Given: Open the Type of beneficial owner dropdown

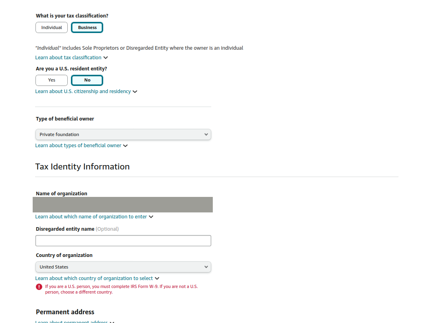Looking at the screenshot, I should pyautogui.click(x=123, y=134).
